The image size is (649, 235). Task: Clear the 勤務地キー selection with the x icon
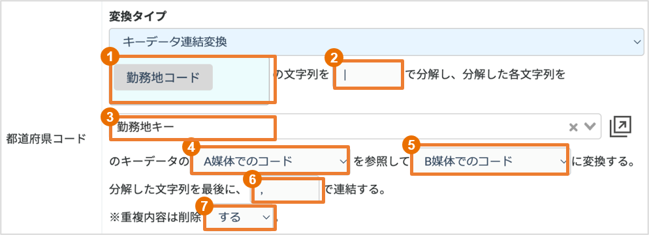tap(573, 127)
